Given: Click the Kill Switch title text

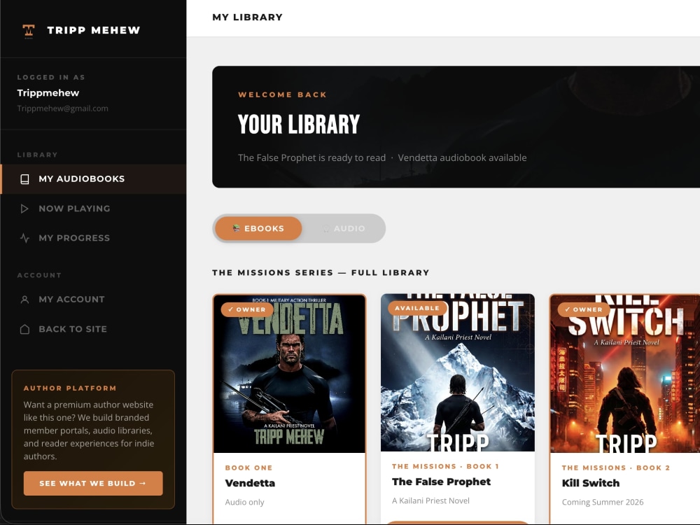Looking at the screenshot, I should [591, 483].
